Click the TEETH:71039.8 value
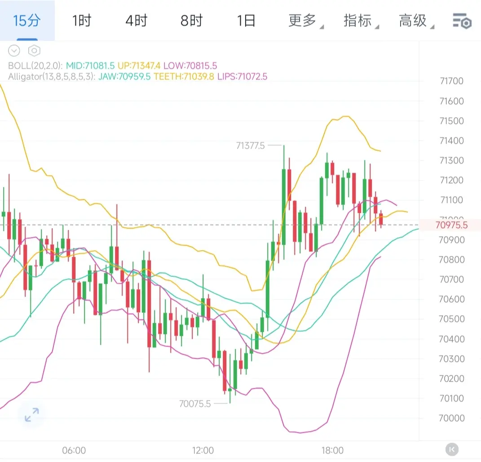 [x=184, y=76]
